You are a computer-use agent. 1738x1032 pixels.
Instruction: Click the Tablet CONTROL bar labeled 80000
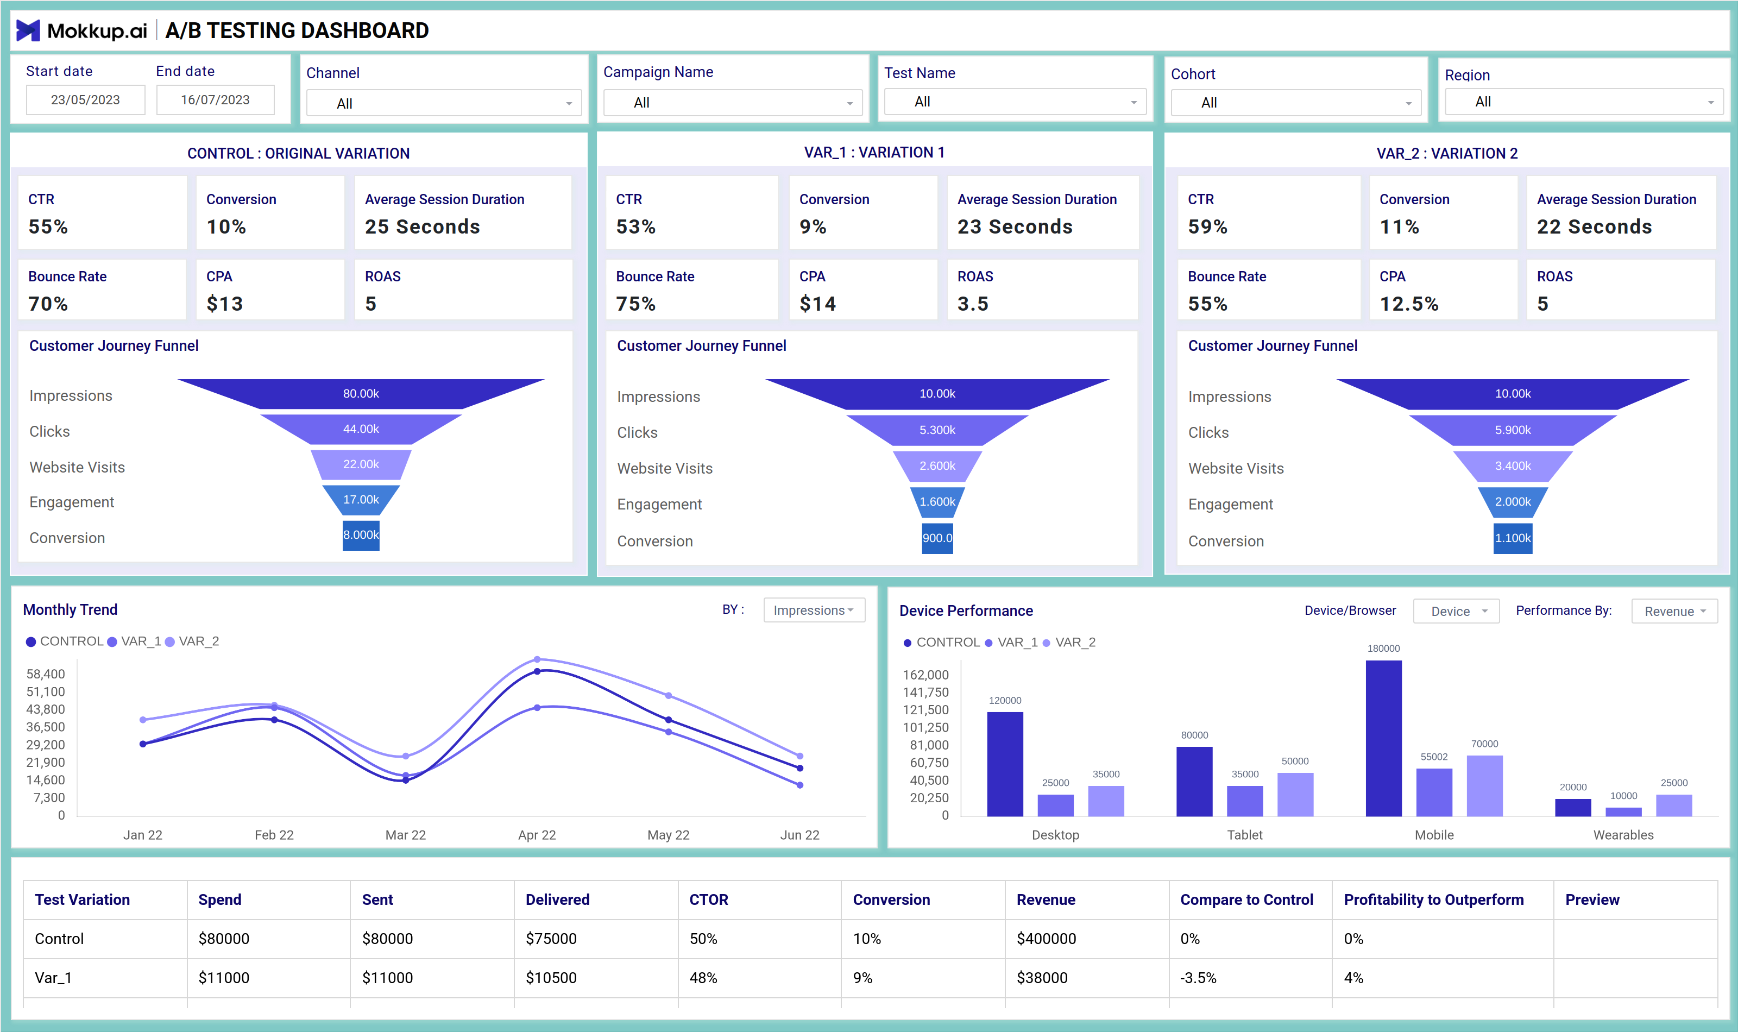click(x=1194, y=781)
